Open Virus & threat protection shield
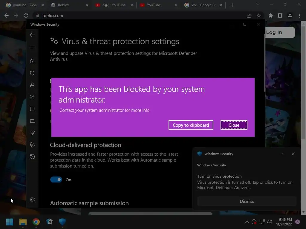 32,73
